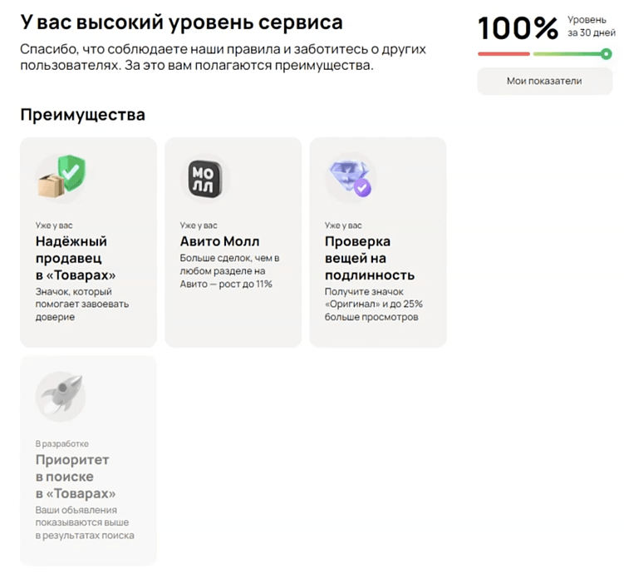Click description Значок, который помогает завоевать доверие
The width and height of the screenshot is (624, 584).
point(82,304)
